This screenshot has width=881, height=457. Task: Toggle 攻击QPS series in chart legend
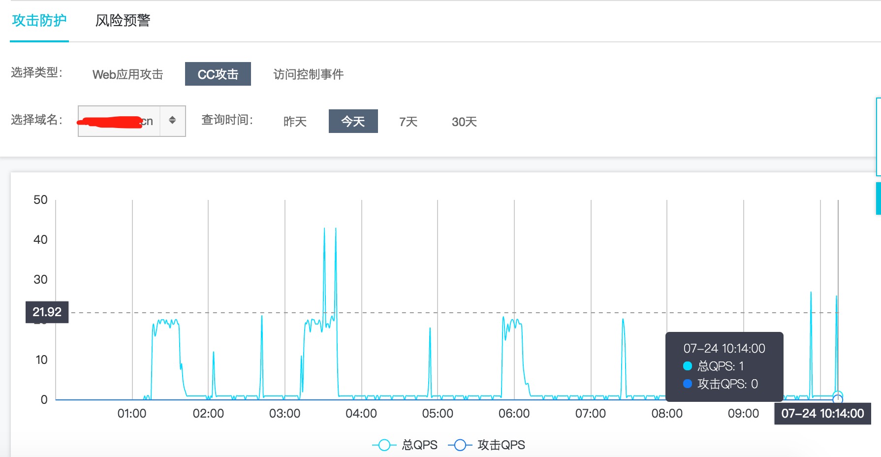tap(486, 445)
